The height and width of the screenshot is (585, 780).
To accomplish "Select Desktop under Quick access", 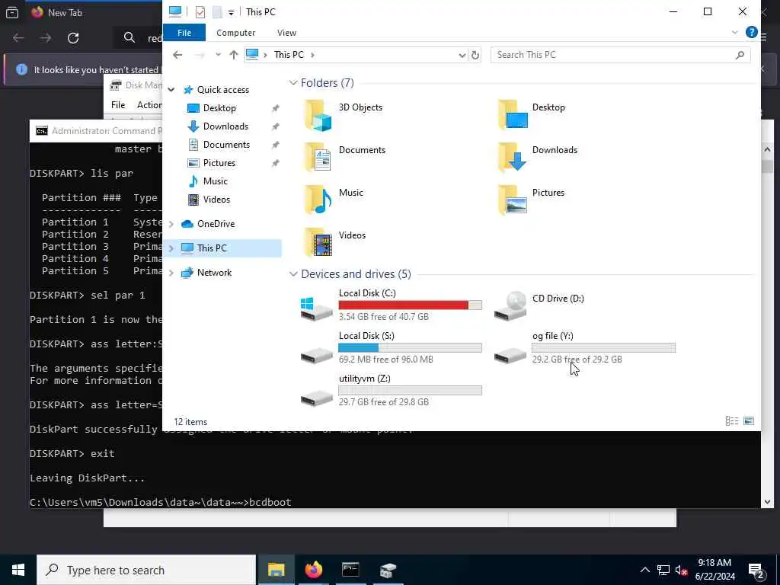I will point(219,108).
